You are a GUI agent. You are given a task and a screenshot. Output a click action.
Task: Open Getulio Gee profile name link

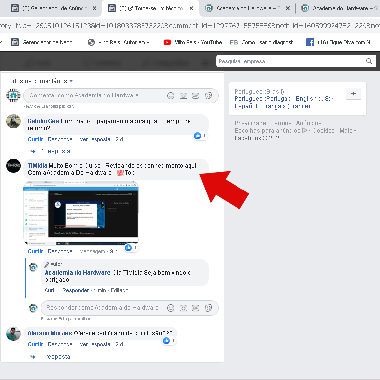(x=43, y=121)
